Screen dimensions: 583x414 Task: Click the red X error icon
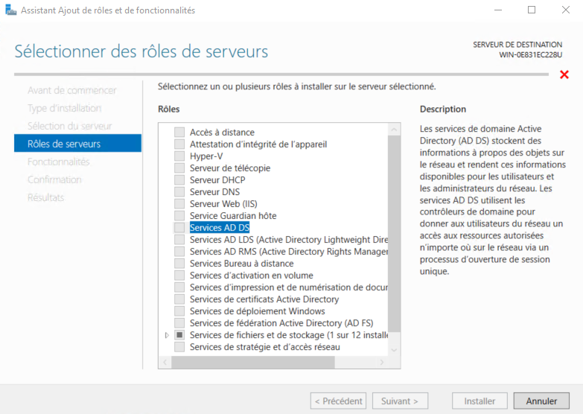[564, 74]
